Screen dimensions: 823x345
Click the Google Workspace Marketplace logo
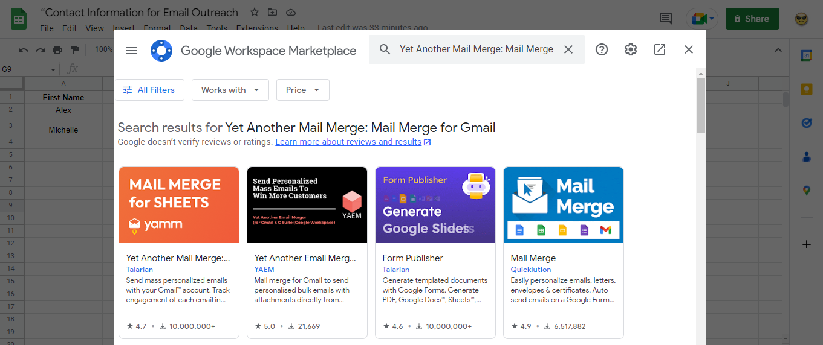[x=161, y=51]
